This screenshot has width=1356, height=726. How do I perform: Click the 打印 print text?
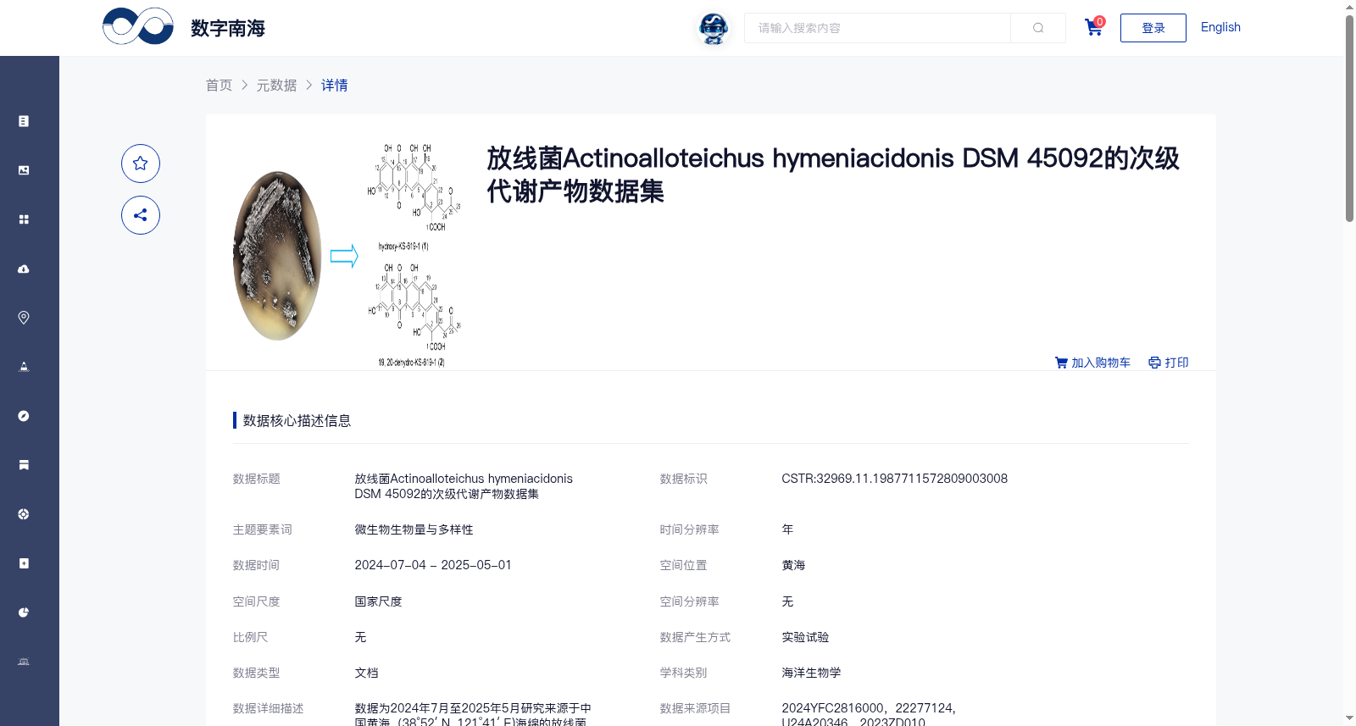click(1176, 363)
